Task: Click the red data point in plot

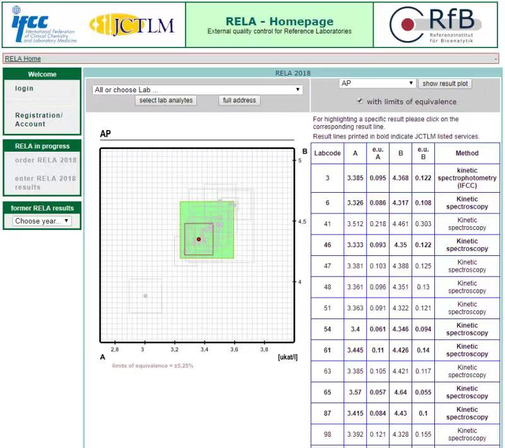Action: [199, 239]
